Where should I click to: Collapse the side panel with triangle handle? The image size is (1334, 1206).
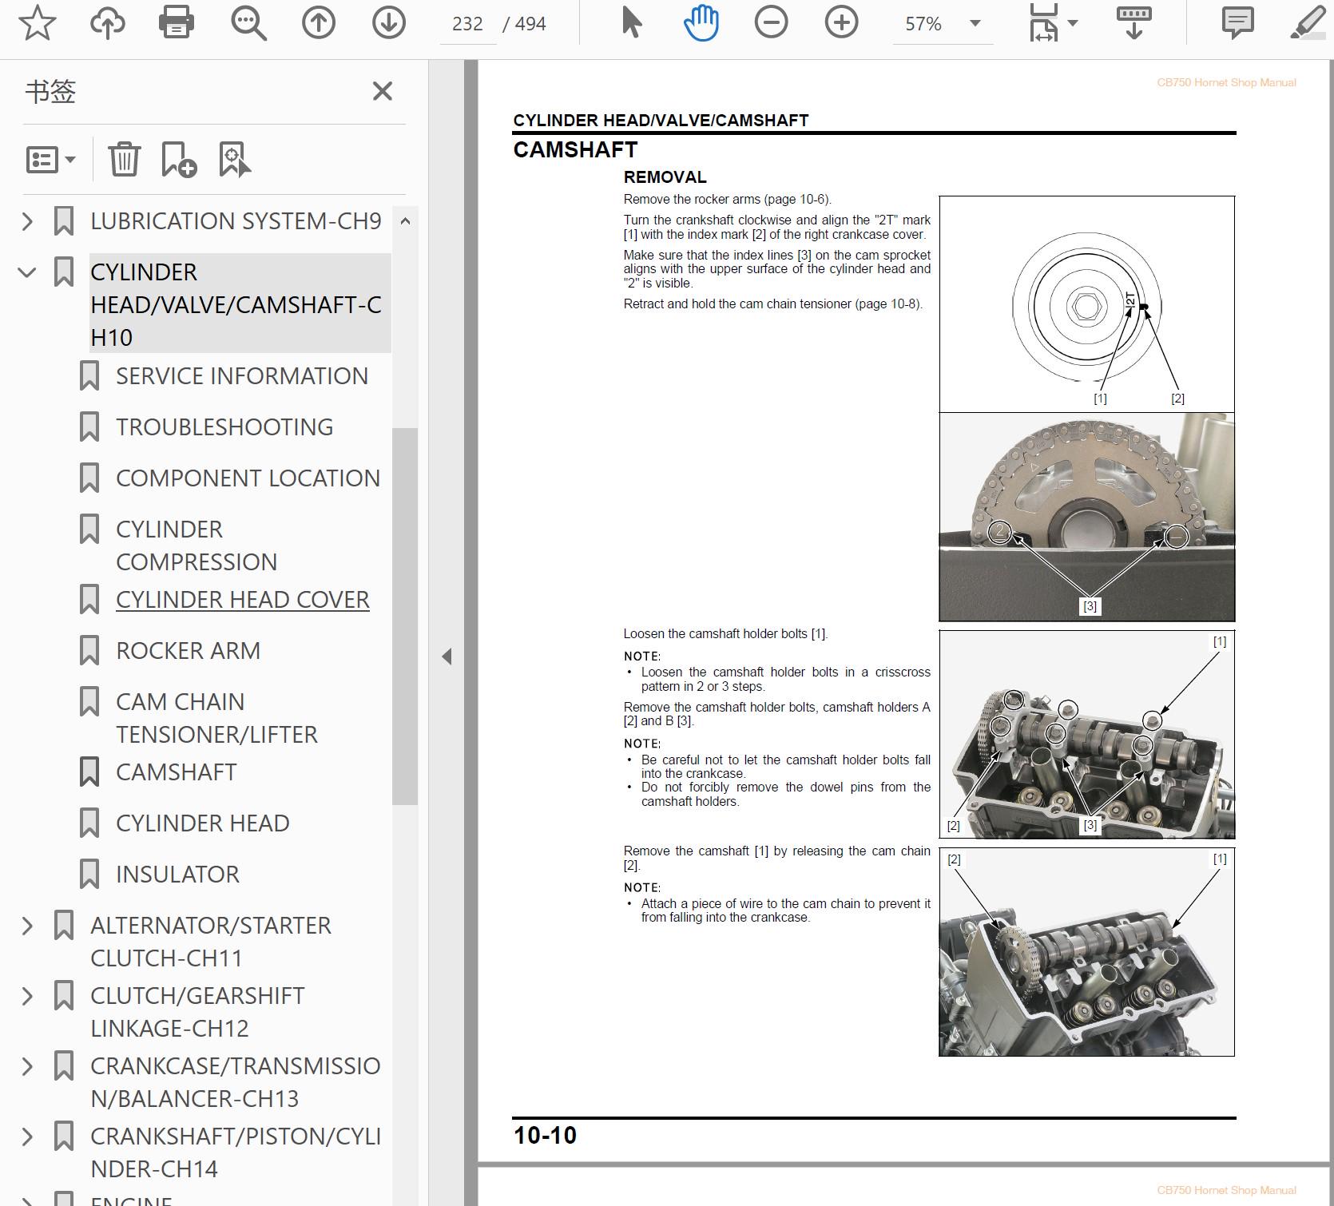(x=447, y=657)
